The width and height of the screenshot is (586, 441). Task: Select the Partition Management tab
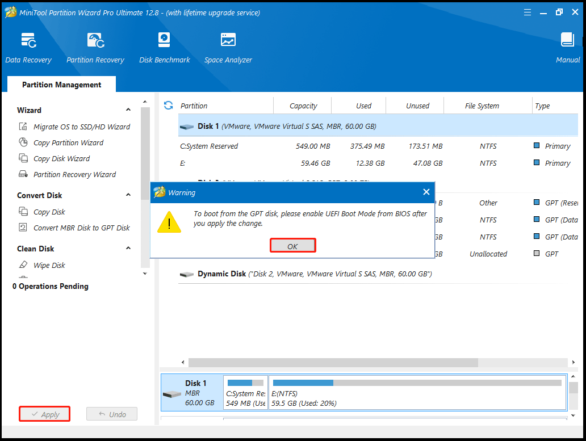coord(62,85)
